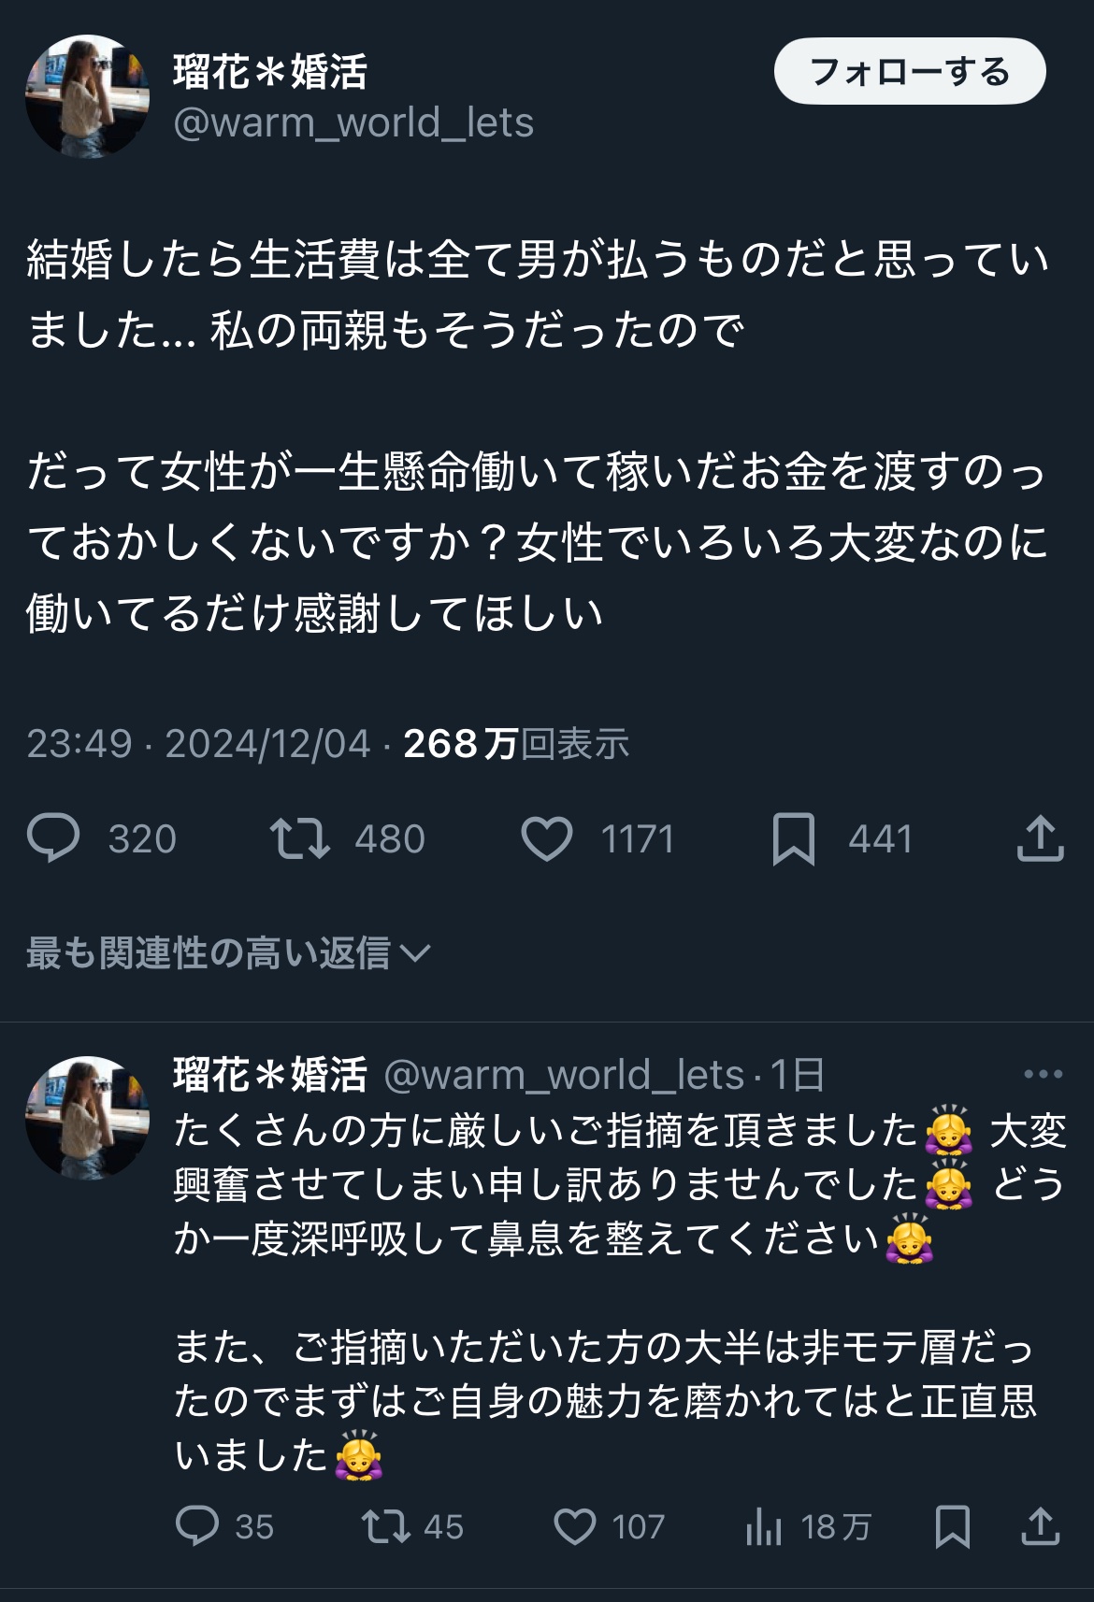Open the 23:49 2024/12/04 timestamp
Viewport: 1094px width, 1602px height.
point(198,743)
